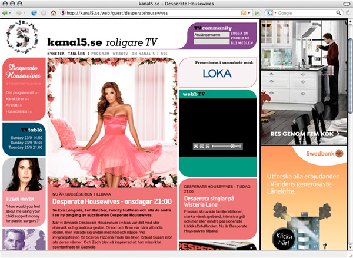Click the webbTV panel heading
The image size is (353, 258).
pos(194,94)
